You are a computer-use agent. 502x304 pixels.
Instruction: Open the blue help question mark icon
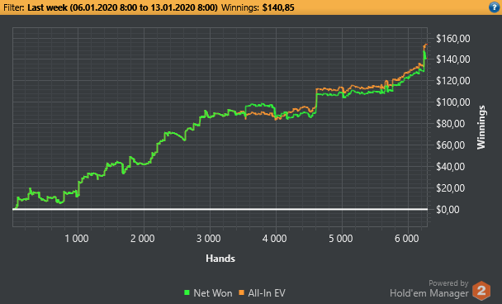pos(495,7)
